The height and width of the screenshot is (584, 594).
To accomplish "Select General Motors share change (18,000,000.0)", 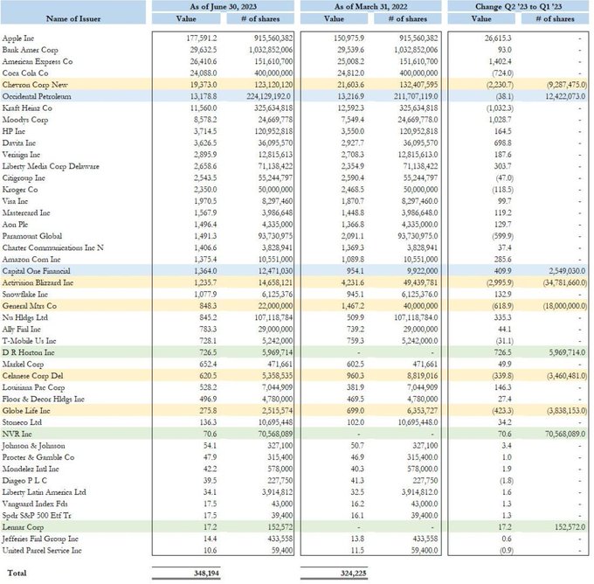I will click(x=565, y=306).
